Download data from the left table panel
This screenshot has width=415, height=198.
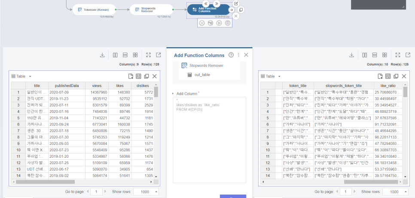coord(102,55)
